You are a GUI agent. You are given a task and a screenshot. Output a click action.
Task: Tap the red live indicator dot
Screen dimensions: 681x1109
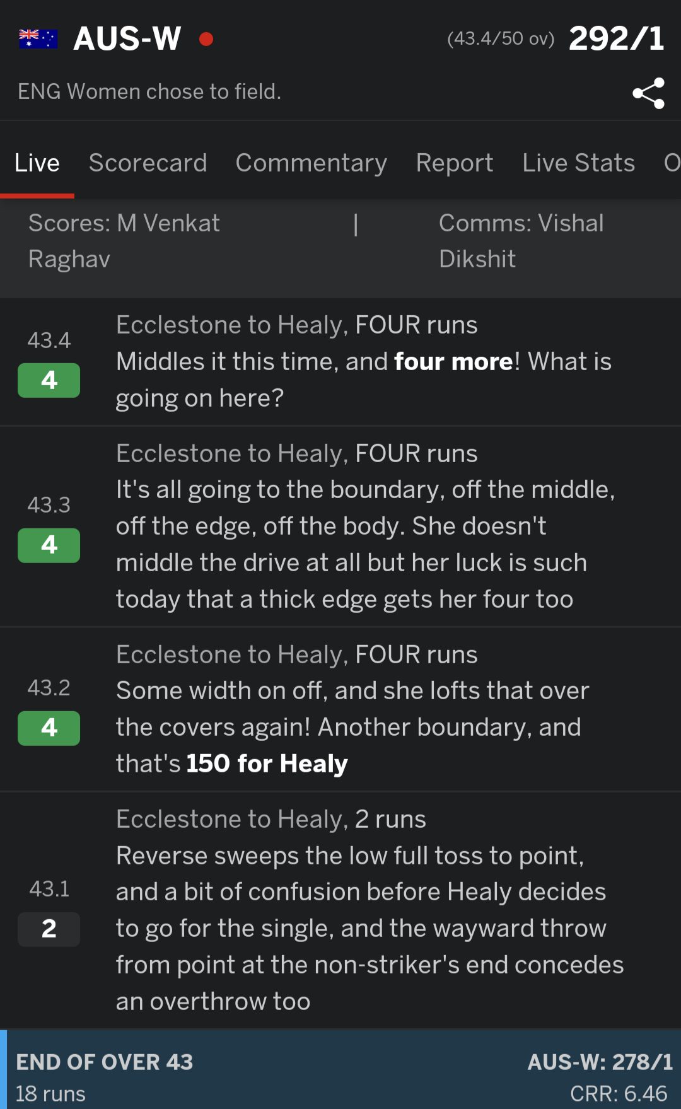coord(206,39)
